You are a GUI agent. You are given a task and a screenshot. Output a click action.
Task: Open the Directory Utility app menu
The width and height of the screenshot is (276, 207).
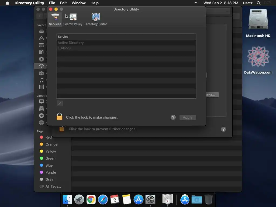29,3
